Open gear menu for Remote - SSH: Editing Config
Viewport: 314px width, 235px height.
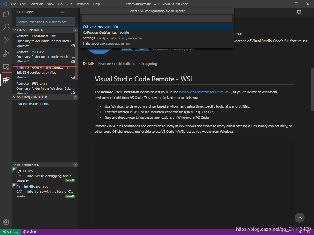(x=73, y=77)
